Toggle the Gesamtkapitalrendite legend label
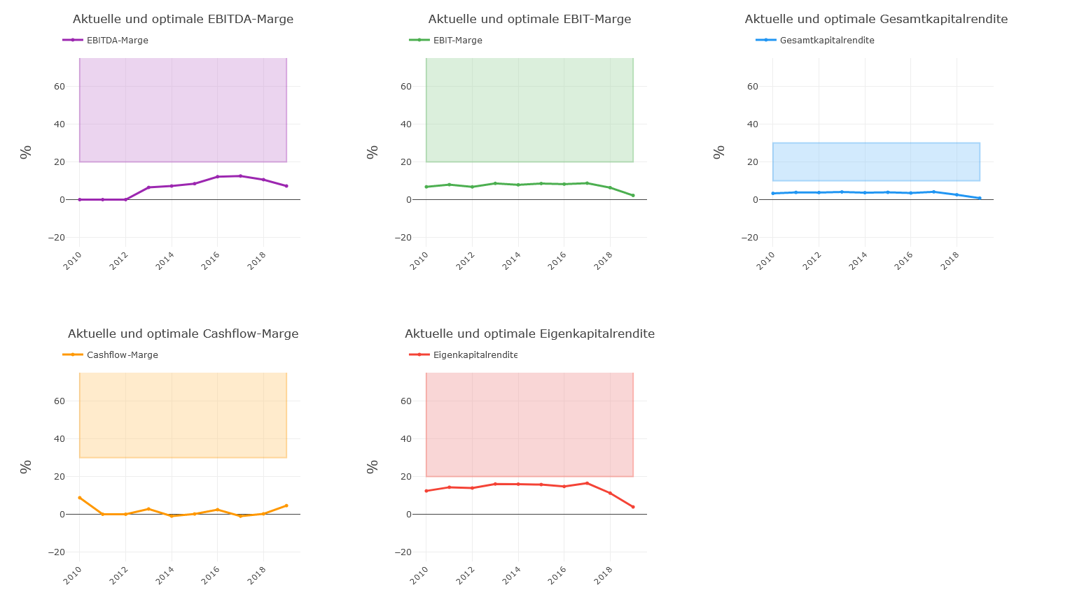 pyautogui.click(x=826, y=41)
